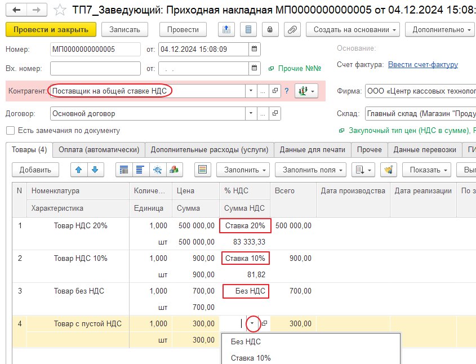
Task: Mark document as favorite with the star
Action: click(60, 10)
